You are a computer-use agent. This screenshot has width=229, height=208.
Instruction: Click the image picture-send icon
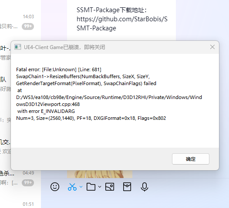click(x=110, y=187)
